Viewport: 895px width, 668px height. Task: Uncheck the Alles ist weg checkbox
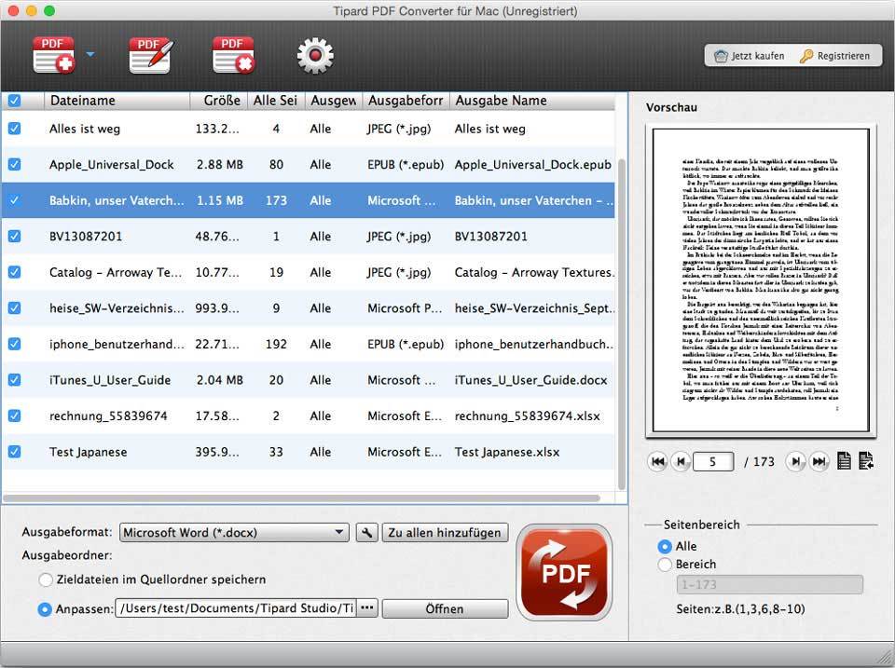point(14,129)
